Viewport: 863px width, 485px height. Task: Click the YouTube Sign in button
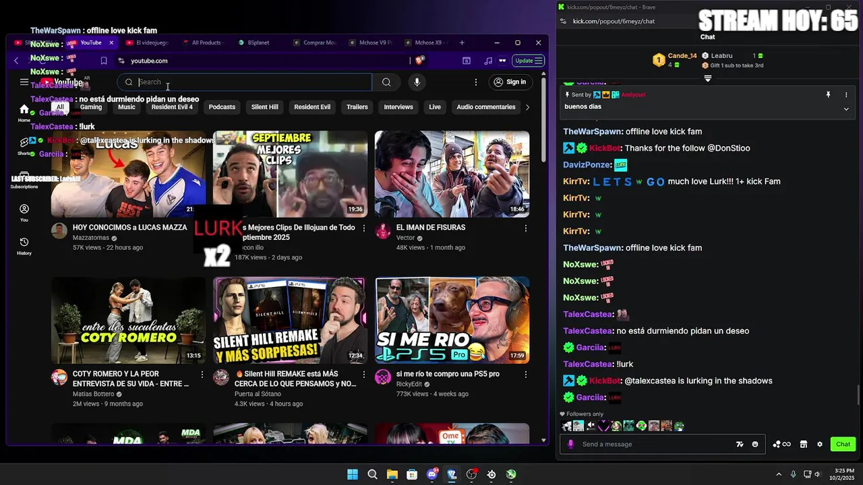pyautogui.click(x=510, y=82)
